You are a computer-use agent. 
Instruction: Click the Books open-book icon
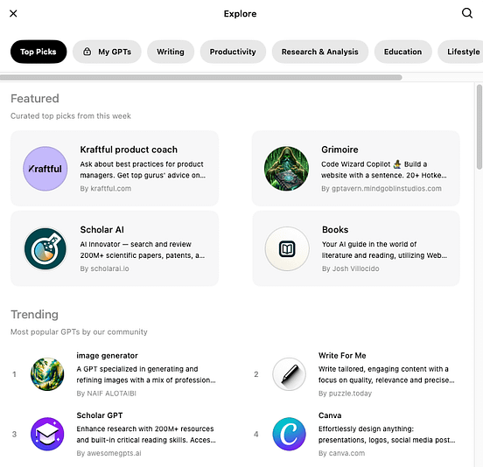(287, 248)
